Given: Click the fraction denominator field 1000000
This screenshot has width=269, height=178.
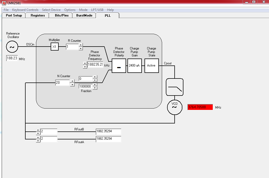Looking at the screenshot, I should 86,86.
